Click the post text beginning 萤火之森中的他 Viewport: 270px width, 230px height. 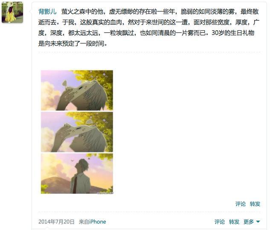point(149,28)
